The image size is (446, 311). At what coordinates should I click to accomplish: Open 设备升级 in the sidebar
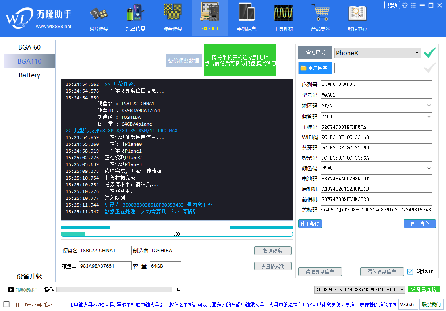pyautogui.click(x=29, y=276)
